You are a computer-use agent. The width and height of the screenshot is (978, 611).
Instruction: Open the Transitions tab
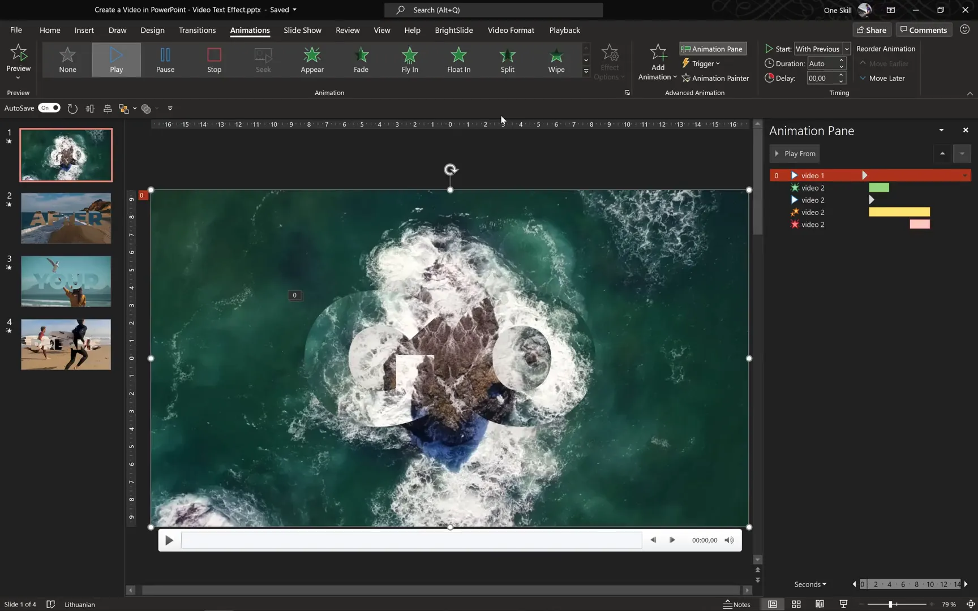[197, 30]
